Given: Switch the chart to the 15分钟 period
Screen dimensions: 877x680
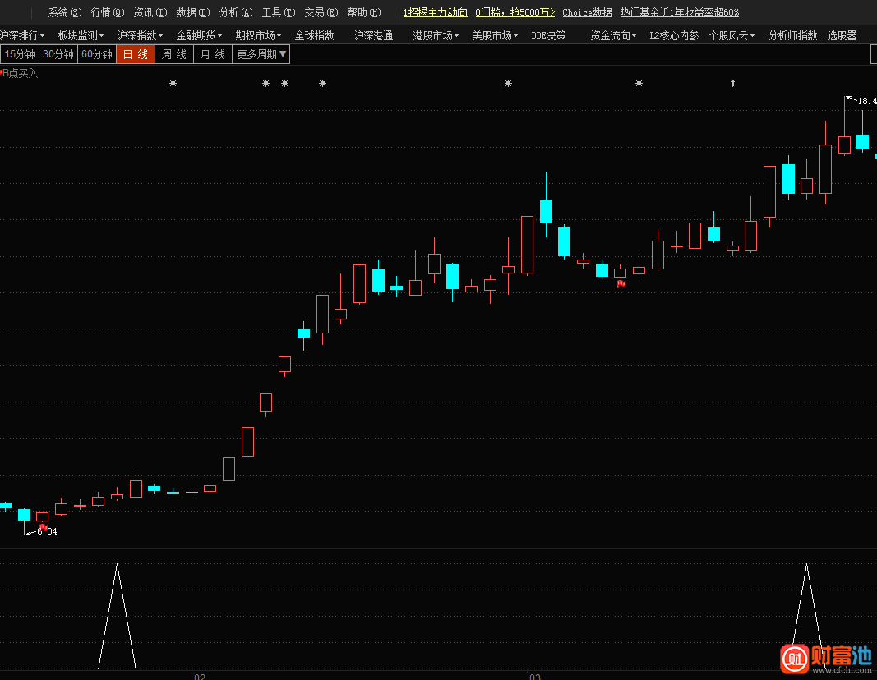Looking at the screenshot, I should point(20,55).
